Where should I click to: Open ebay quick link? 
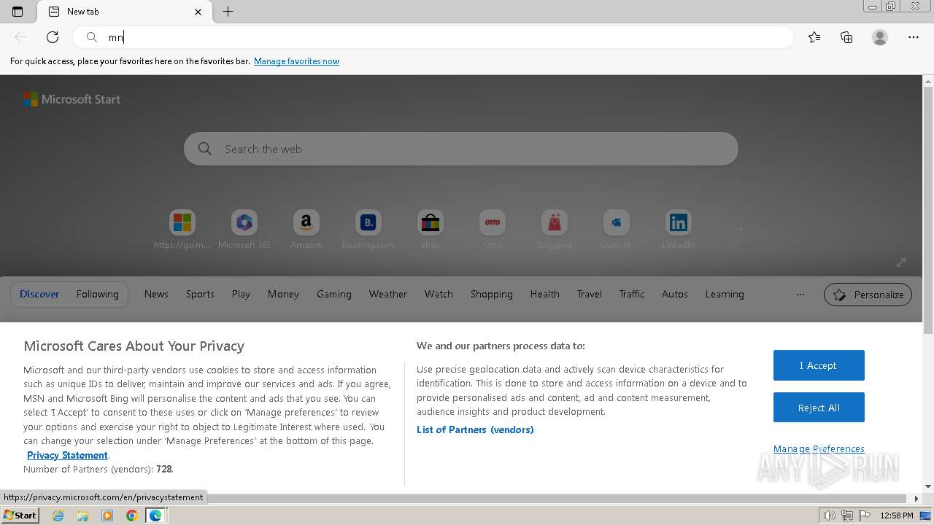point(431,229)
